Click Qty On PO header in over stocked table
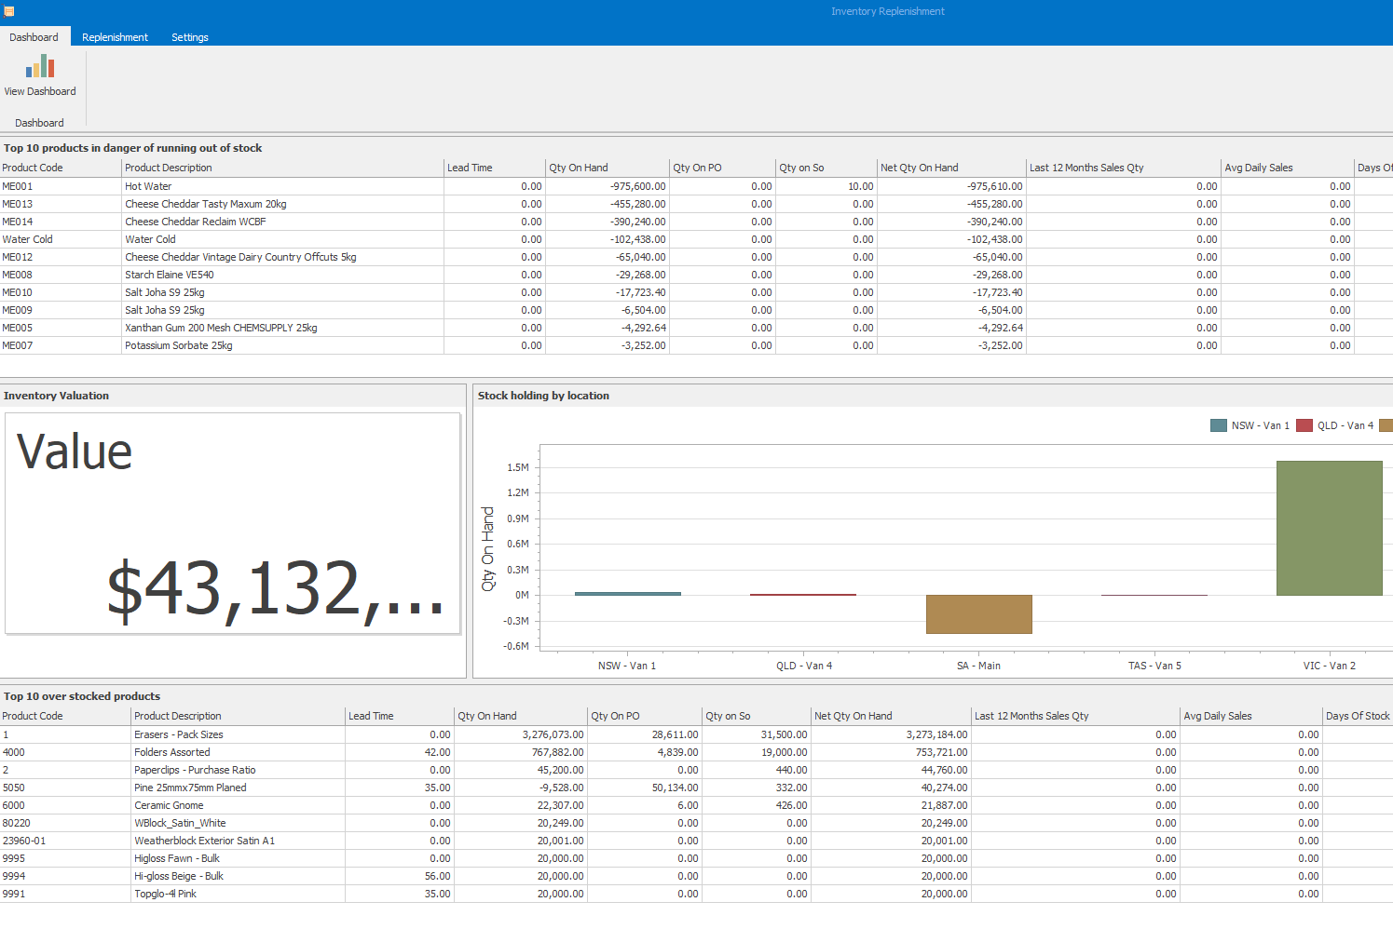Image resolution: width=1393 pixels, height=929 pixels. tap(643, 716)
